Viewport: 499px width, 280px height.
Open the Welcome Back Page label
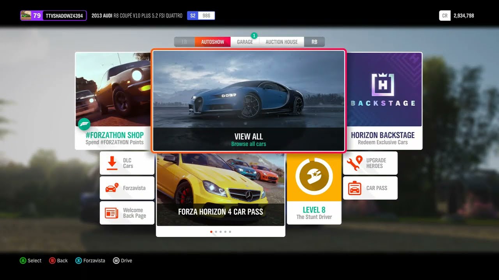[134, 213]
